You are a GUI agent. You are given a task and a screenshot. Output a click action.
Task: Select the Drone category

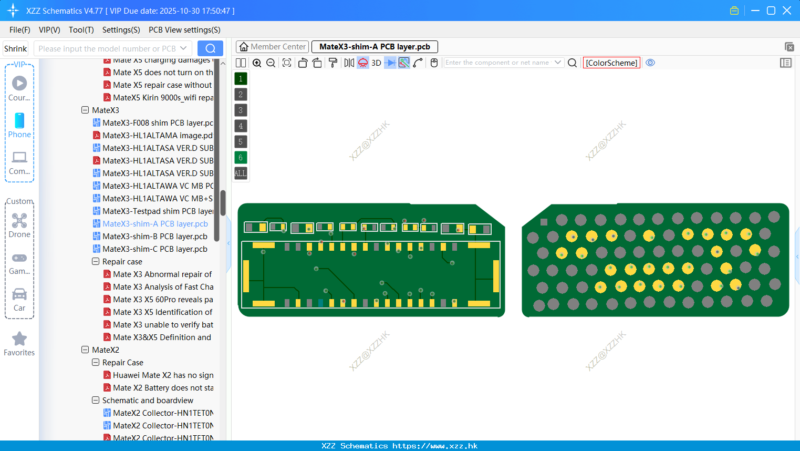click(19, 225)
